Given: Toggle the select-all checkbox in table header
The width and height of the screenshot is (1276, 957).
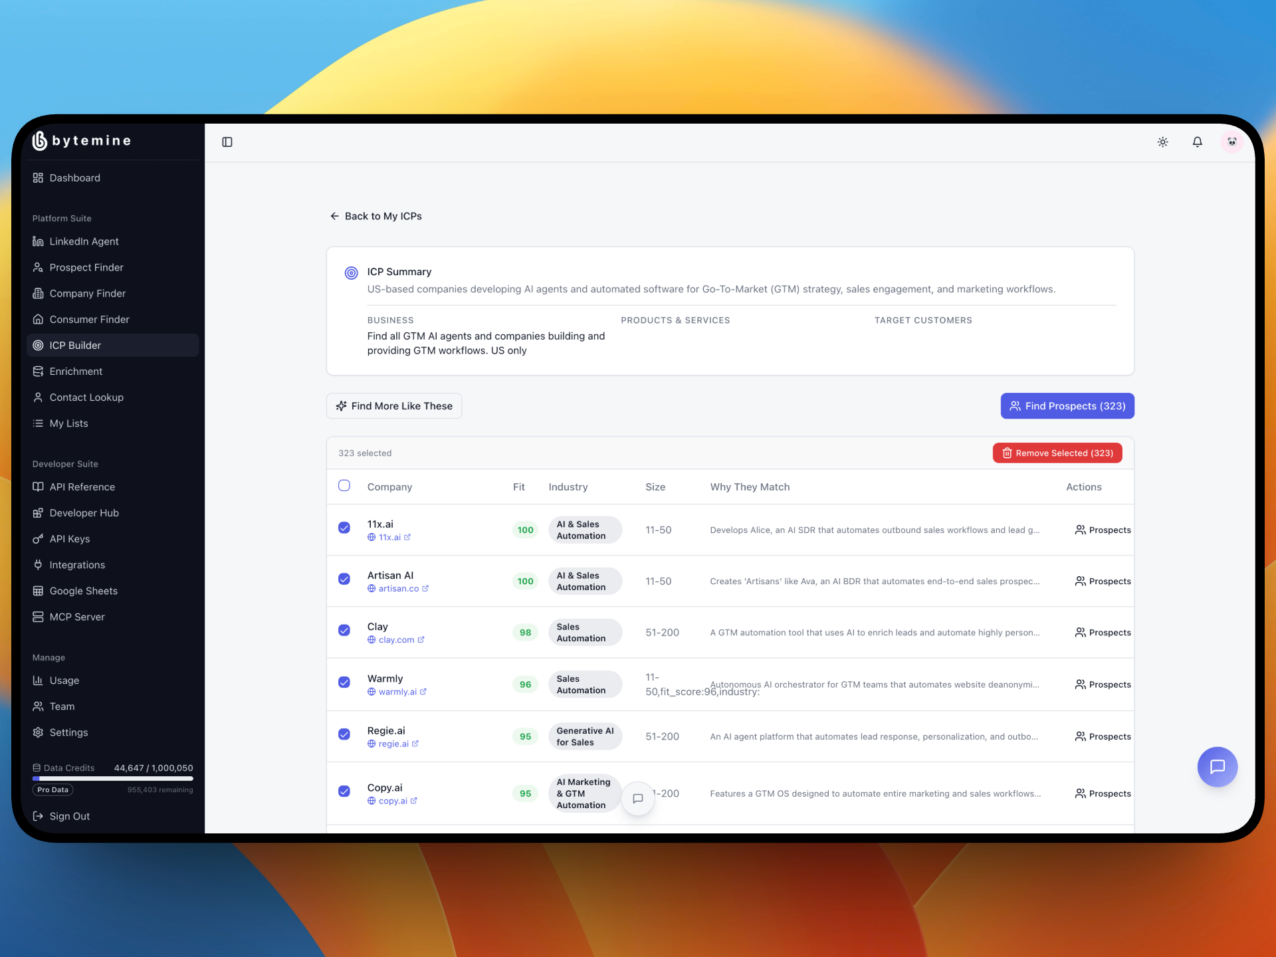Looking at the screenshot, I should click(x=344, y=486).
